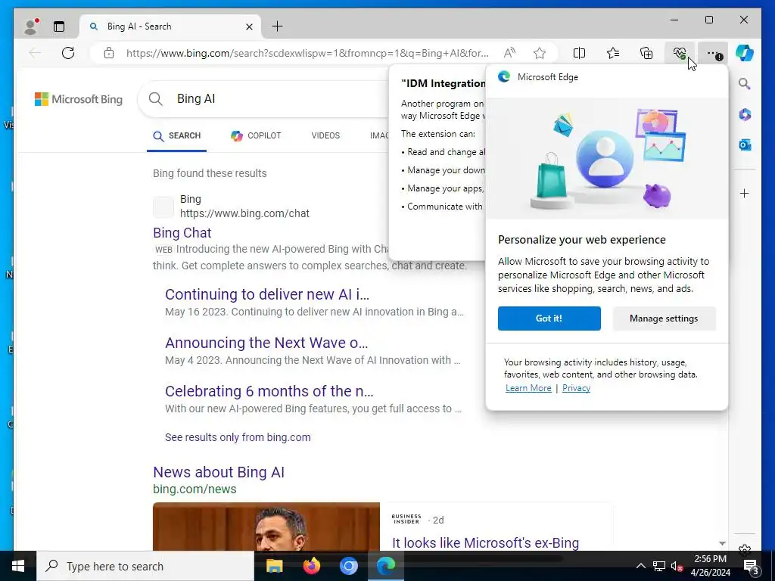Open the Windows Start button
This screenshot has height=581, width=775.
pyautogui.click(x=18, y=566)
